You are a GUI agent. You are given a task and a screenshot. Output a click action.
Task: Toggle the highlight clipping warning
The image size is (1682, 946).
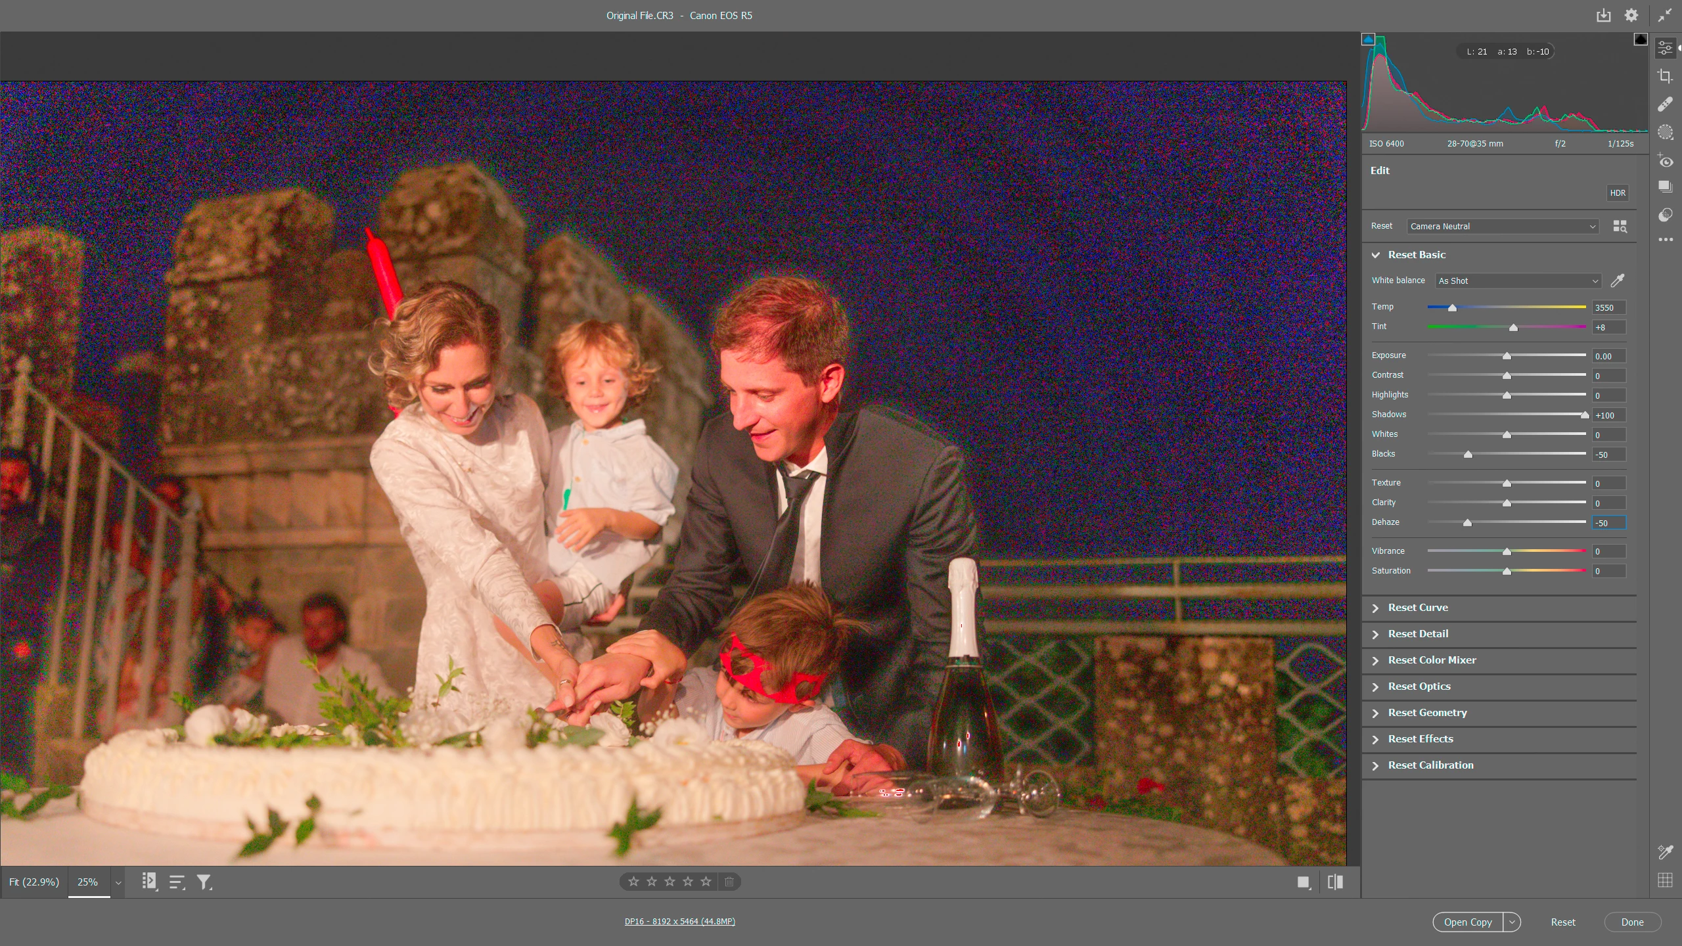click(1640, 39)
